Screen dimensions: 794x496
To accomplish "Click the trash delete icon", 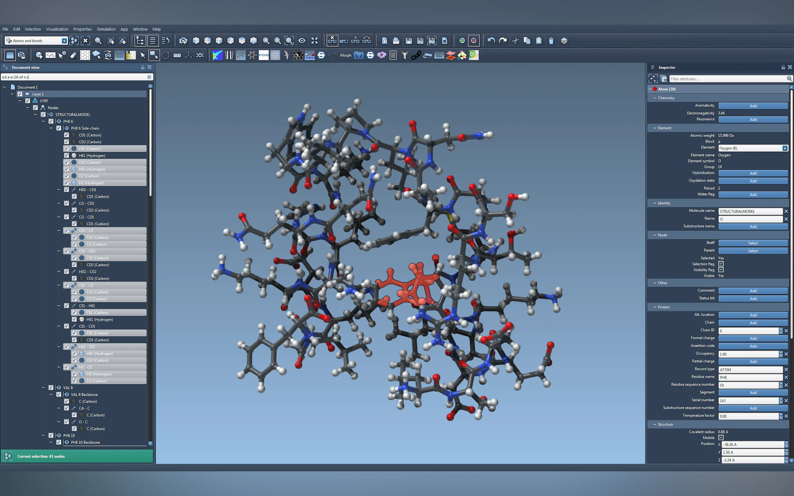I will 551,41.
